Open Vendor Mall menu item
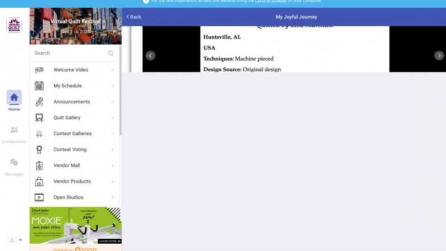Screen dimensions: 446x251 (69, 165)
